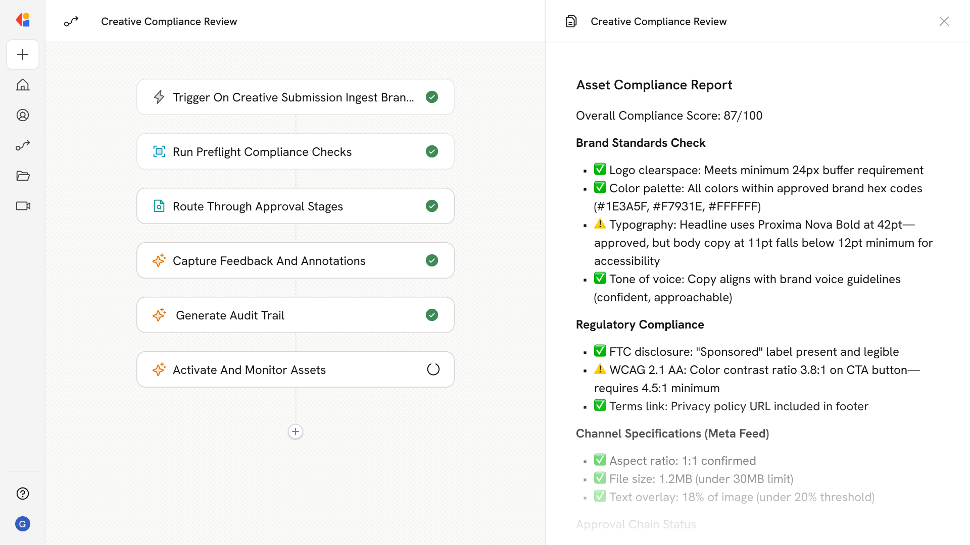The height and width of the screenshot is (545, 970).
Task: Add a new step with the plus circle
Action: click(296, 431)
